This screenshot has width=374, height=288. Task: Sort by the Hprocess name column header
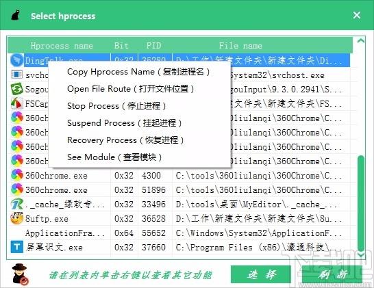click(x=62, y=46)
